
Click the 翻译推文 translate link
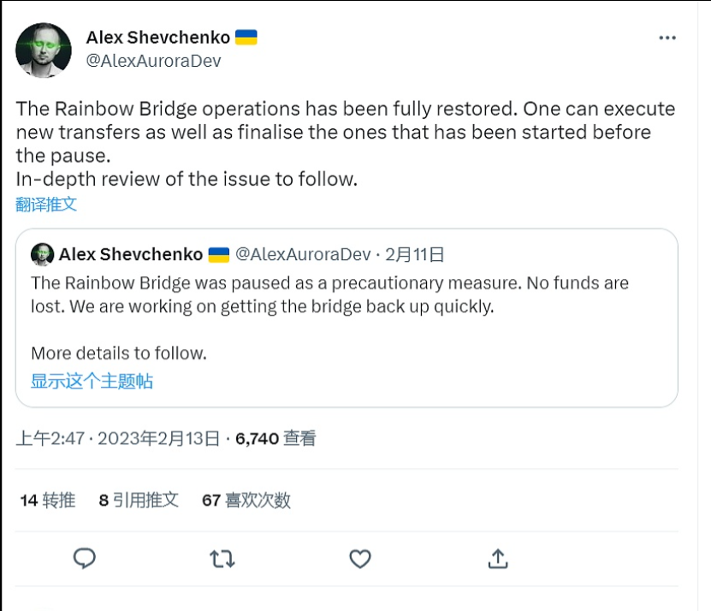pyautogui.click(x=46, y=204)
